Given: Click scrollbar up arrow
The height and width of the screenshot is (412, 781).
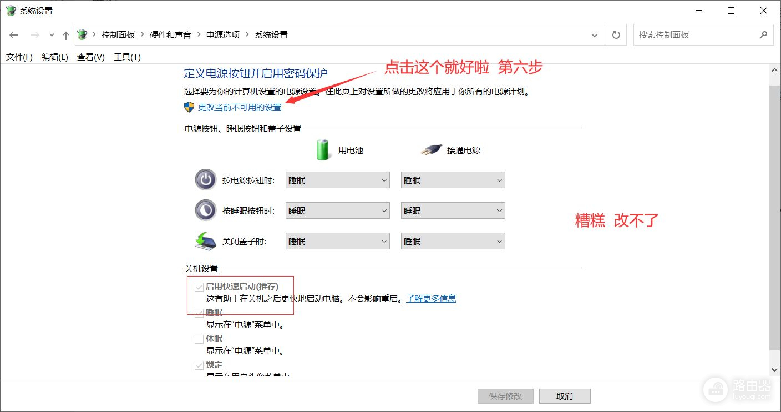Looking at the screenshot, I should click(x=775, y=69).
